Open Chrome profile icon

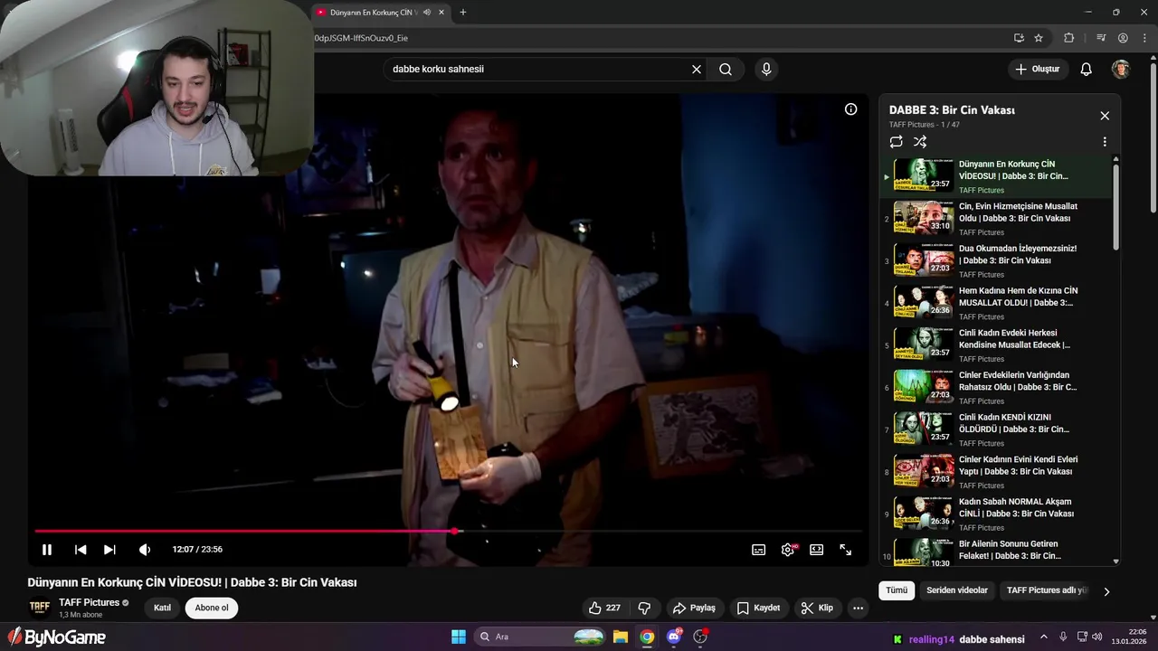[x=1123, y=38]
